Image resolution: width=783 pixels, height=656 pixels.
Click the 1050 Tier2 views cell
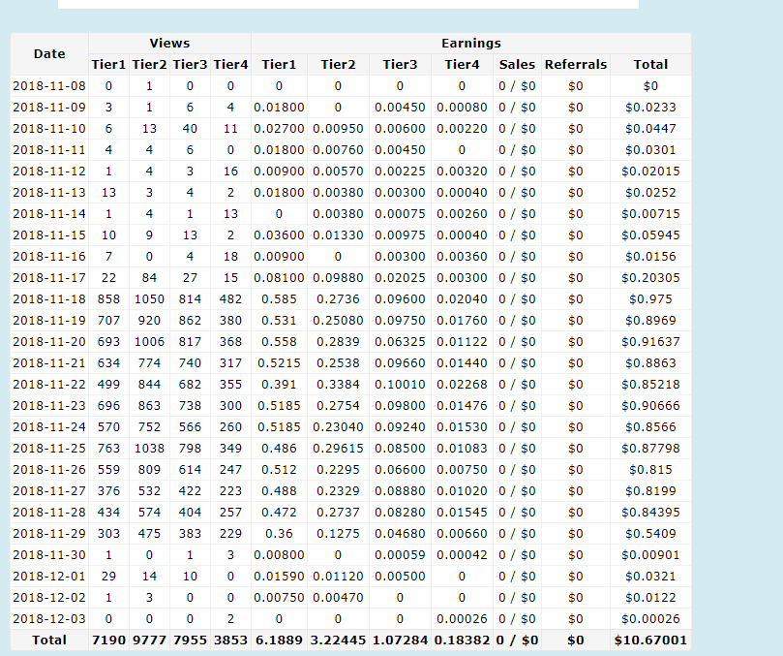149,299
